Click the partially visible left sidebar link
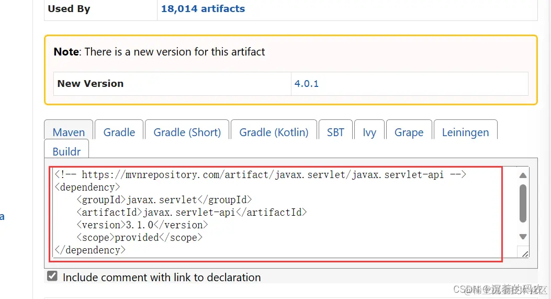 coord(2,216)
